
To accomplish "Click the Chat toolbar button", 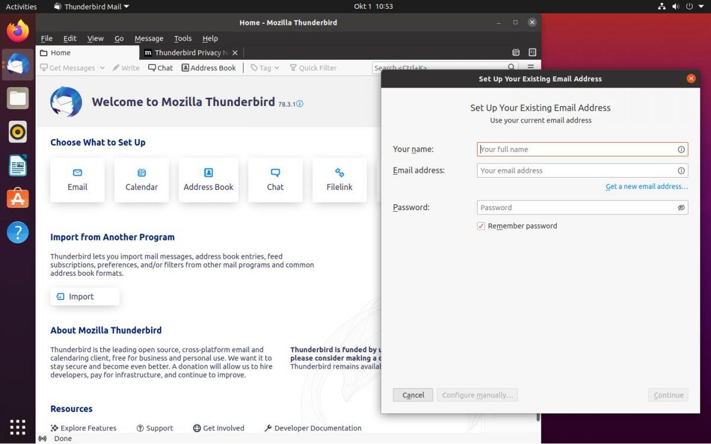I will point(161,68).
